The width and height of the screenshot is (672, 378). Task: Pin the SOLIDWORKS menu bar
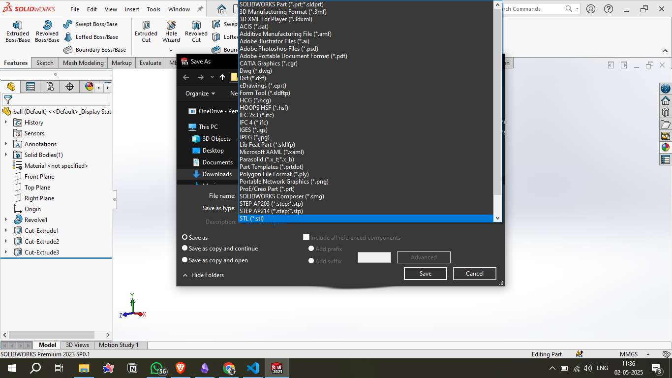pyautogui.click(x=200, y=9)
